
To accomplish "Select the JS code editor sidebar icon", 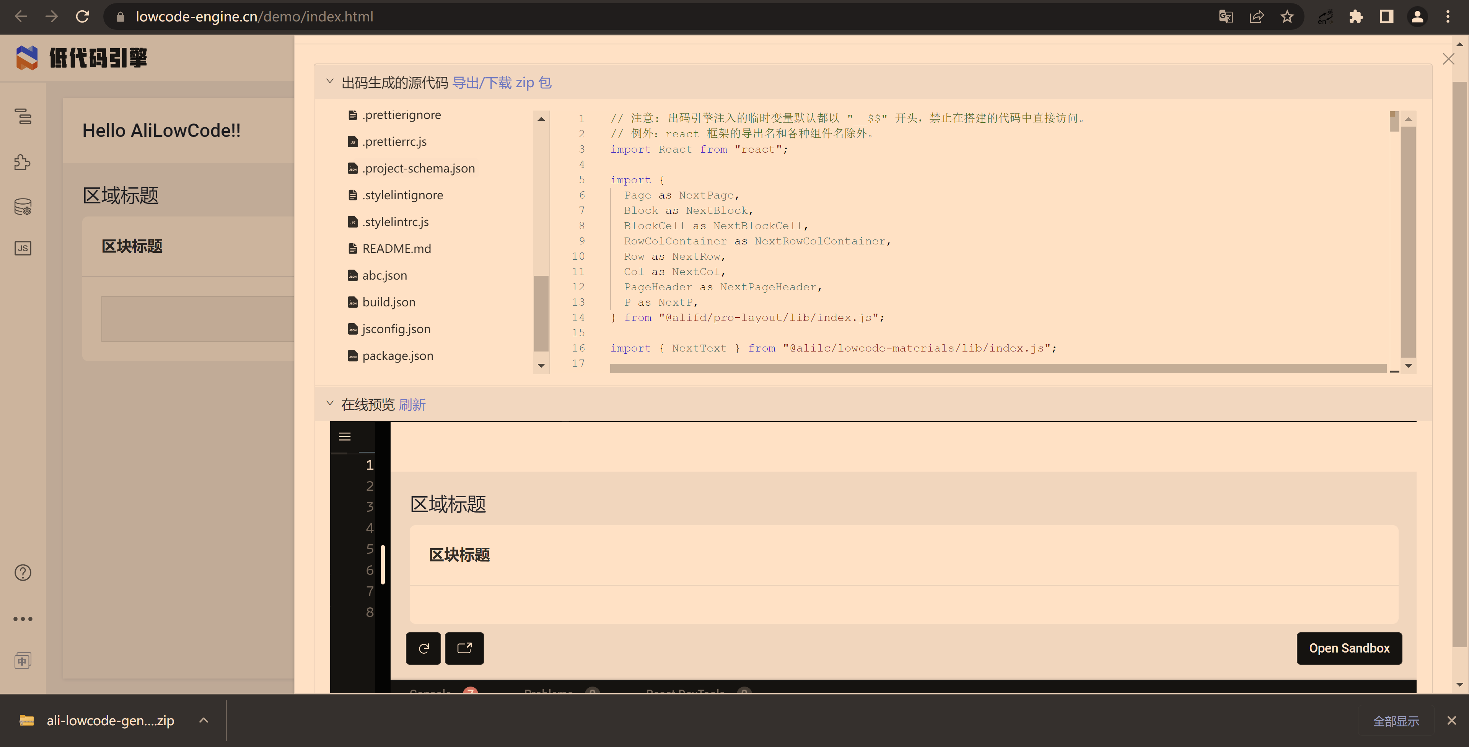I will (x=23, y=248).
